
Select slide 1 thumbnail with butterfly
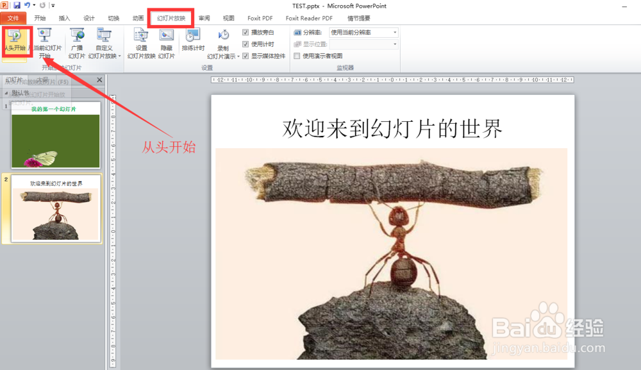point(56,135)
